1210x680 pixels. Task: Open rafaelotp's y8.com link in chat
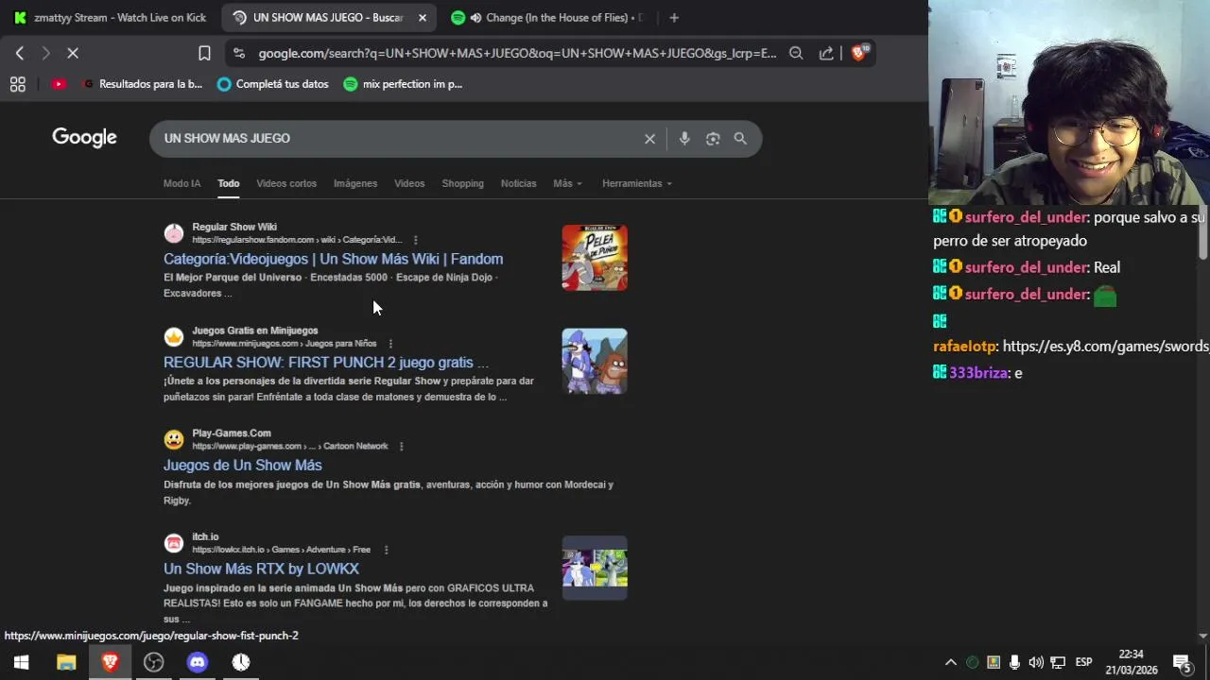click(x=1105, y=347)
